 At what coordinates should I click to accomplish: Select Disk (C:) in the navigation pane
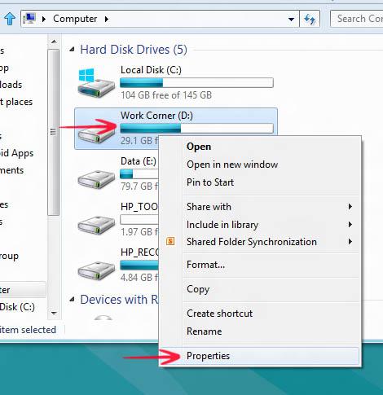pyautogui.click(x=17, y=307)
